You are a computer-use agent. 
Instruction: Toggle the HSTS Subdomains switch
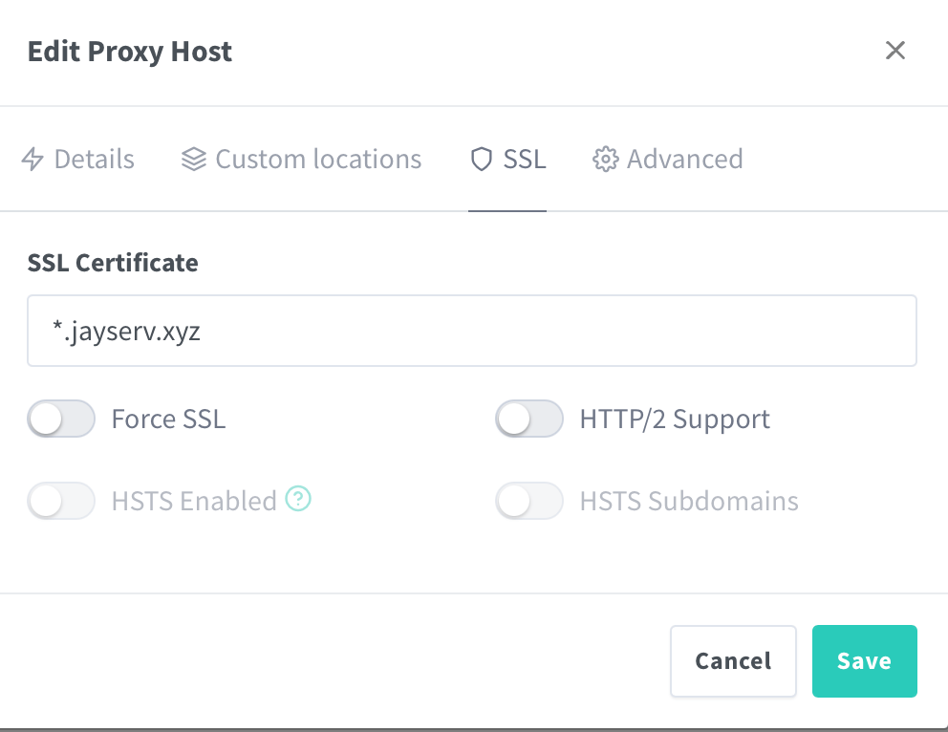pyautogui.click(x=528, y=501)
